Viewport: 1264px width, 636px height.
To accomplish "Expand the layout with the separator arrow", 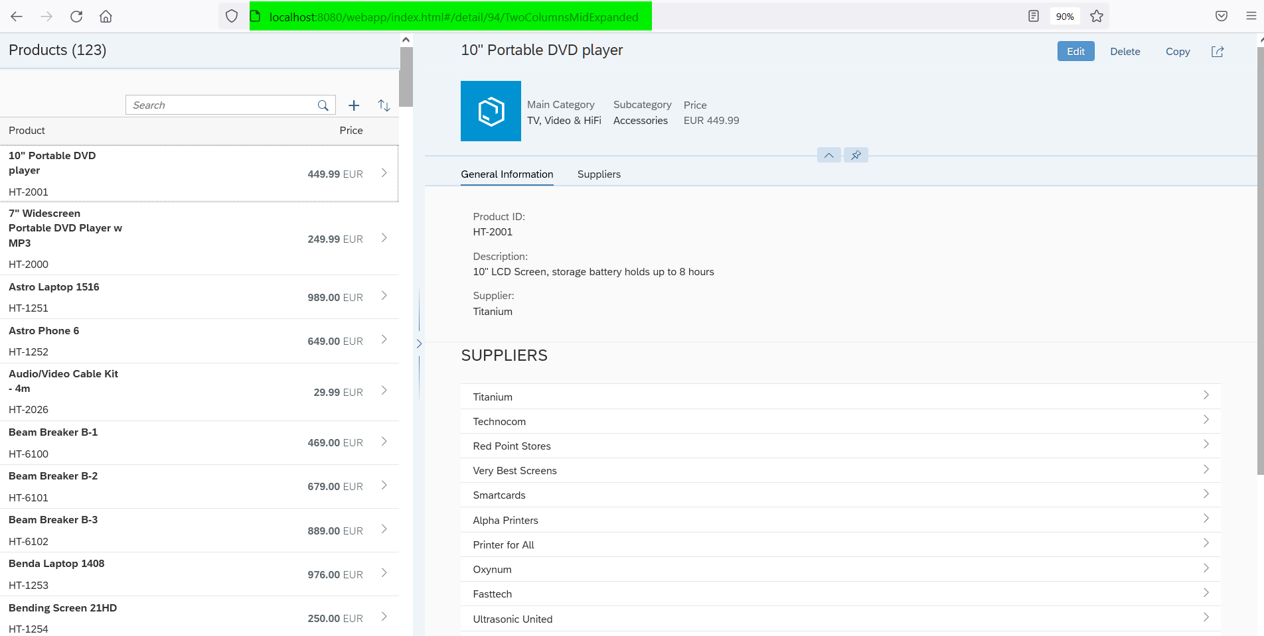I will pyautogui.click(x=419, y=344).
